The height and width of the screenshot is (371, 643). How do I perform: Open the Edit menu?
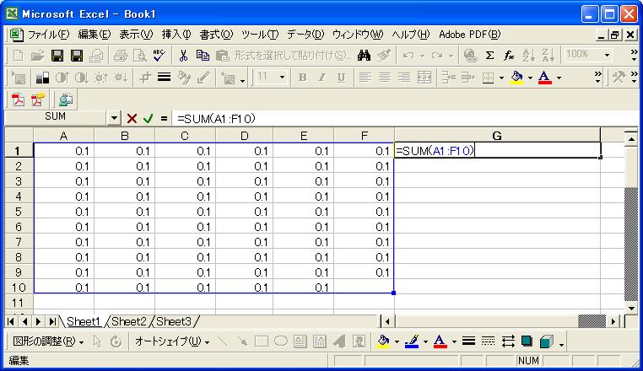coord(95,35)
